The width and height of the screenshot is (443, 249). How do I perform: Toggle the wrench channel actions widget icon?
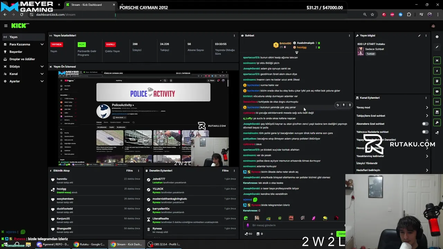coord(437,122)
